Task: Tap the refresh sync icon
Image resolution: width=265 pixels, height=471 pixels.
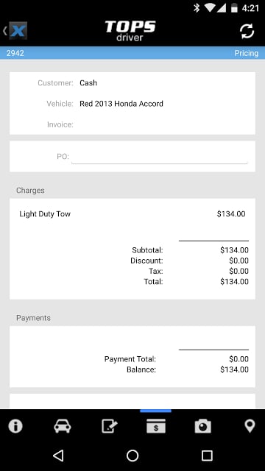Action: tap(247, 31)
